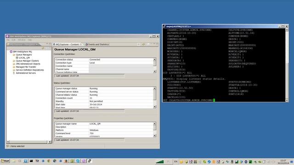
Task: Click the green network signal bars icon
Action: (x=160, y=162)
